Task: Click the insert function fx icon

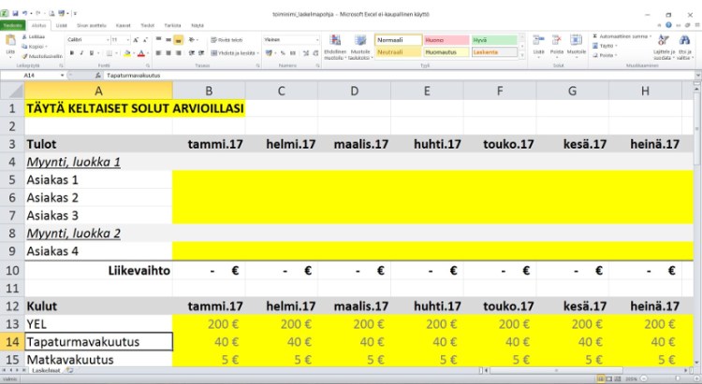Action: (98, 74)
